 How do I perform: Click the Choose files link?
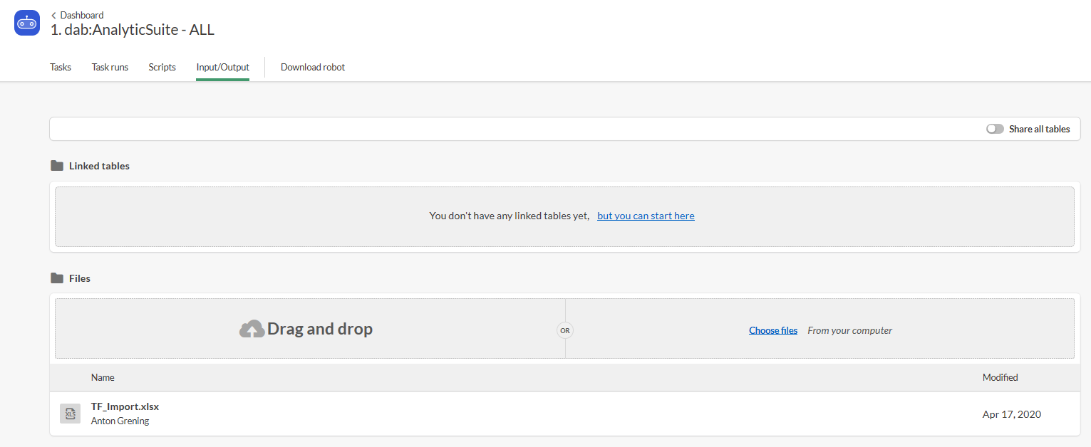tap(773, 330)
